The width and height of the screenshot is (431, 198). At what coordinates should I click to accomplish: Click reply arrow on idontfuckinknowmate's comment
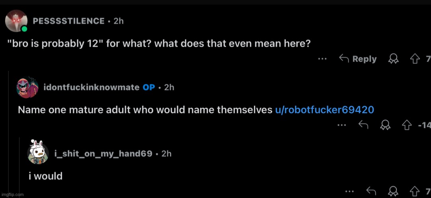pos(363,125)
